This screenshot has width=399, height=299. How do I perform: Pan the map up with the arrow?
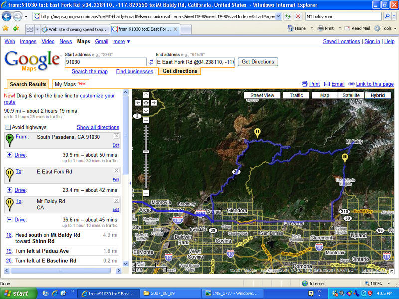coord(146,95)
